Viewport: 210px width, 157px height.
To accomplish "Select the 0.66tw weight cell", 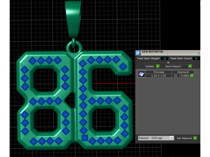I will tap(185, 75).
